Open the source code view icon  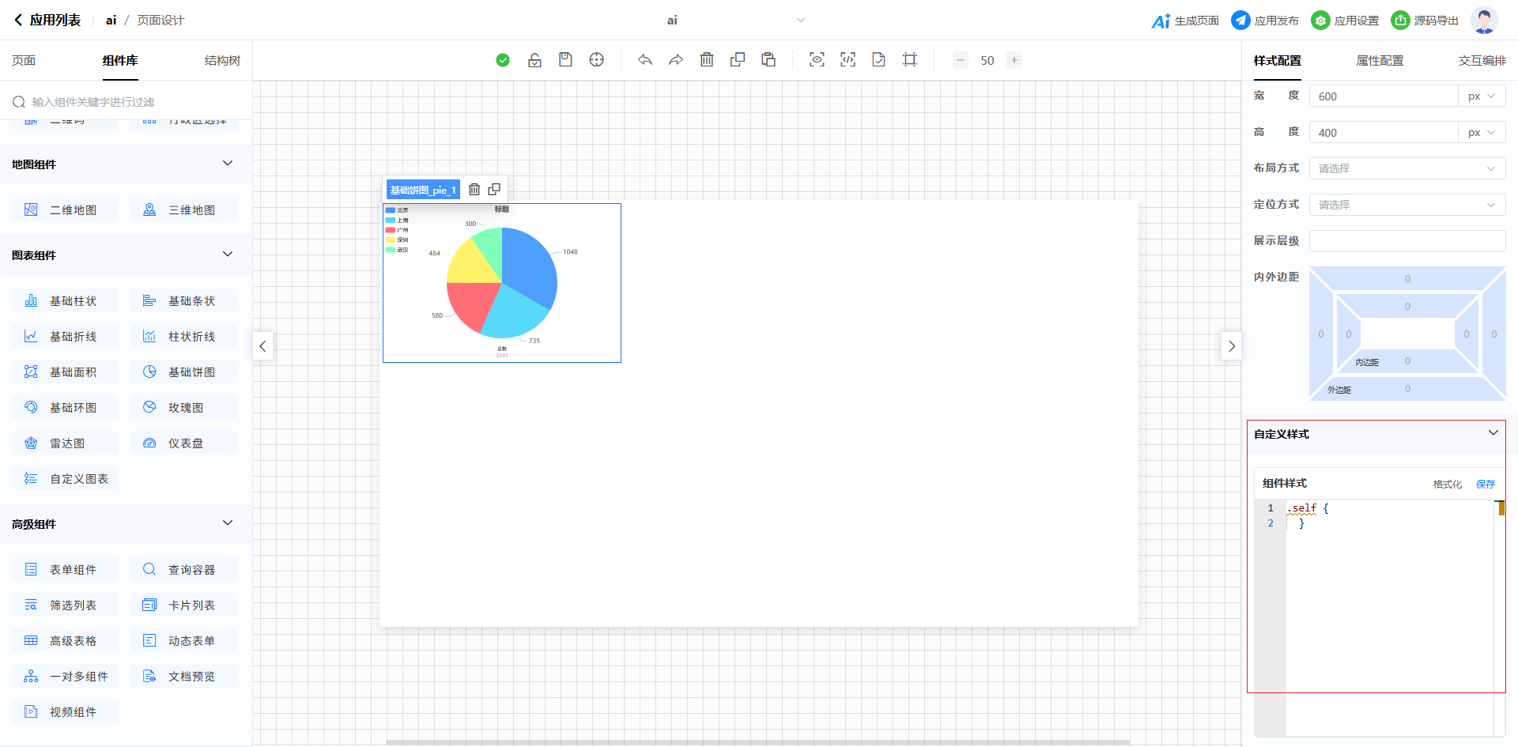tap(848, 60)
